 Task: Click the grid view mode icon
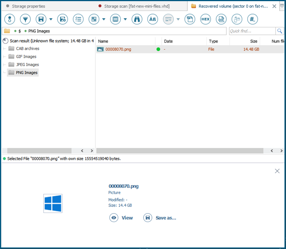(94, 19)
